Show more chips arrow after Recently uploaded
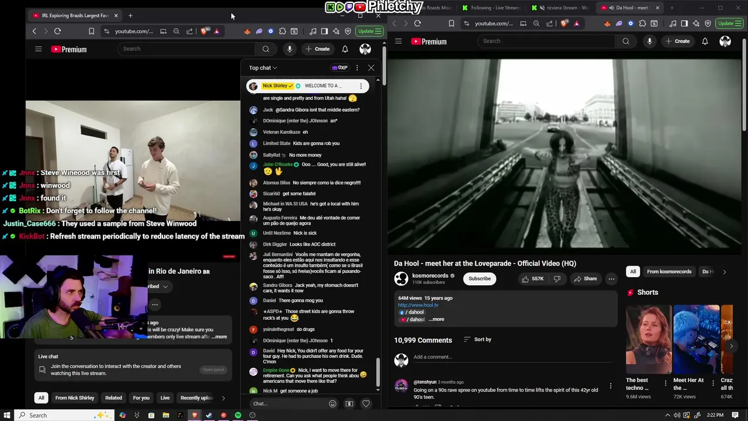 click(223, 398)
